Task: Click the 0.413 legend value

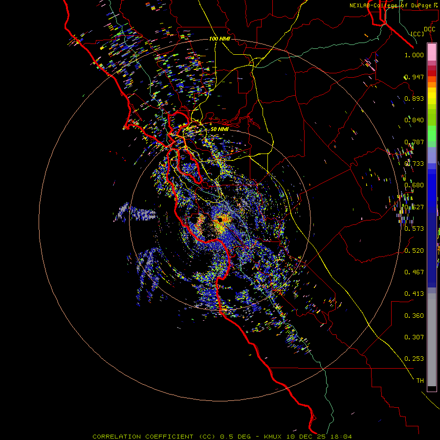Action: pos(414,294)
